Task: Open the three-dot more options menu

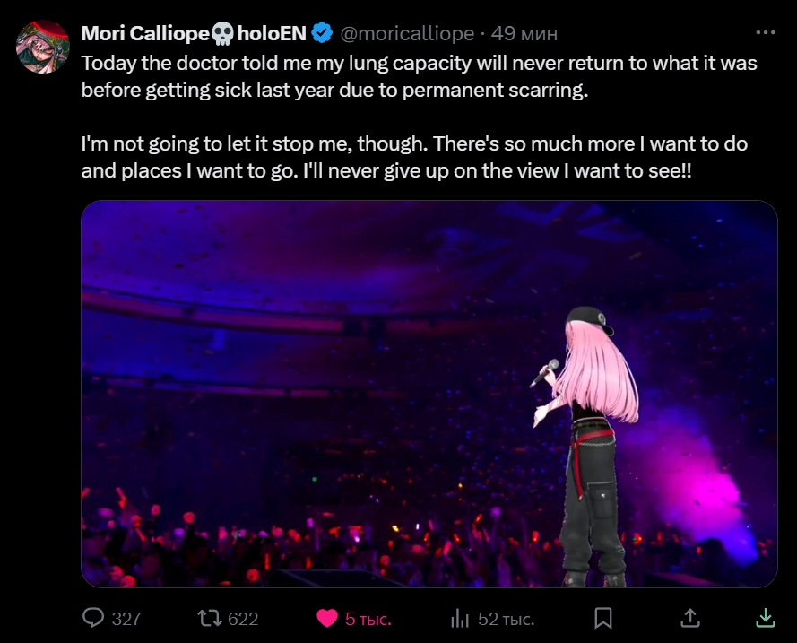Action: click(765, 33)
